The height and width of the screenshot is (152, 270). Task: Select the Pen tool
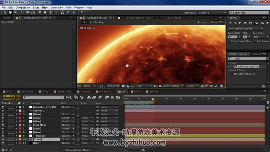coord(45,12)
